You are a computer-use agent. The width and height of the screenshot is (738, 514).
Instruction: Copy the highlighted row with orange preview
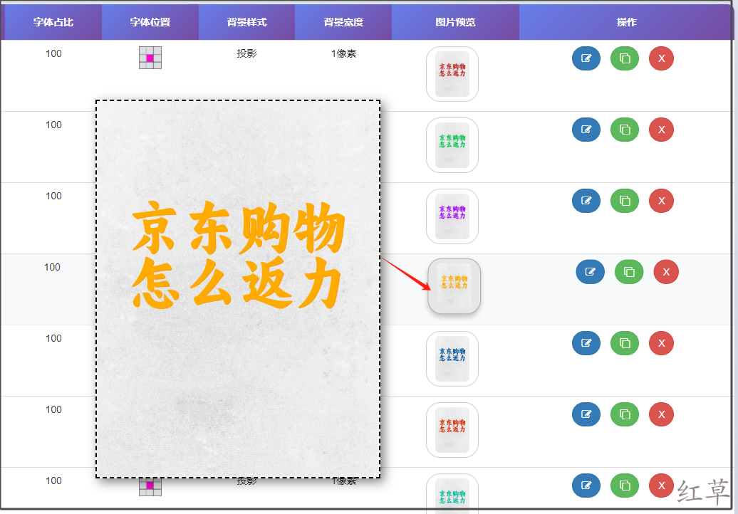[629, 272]
